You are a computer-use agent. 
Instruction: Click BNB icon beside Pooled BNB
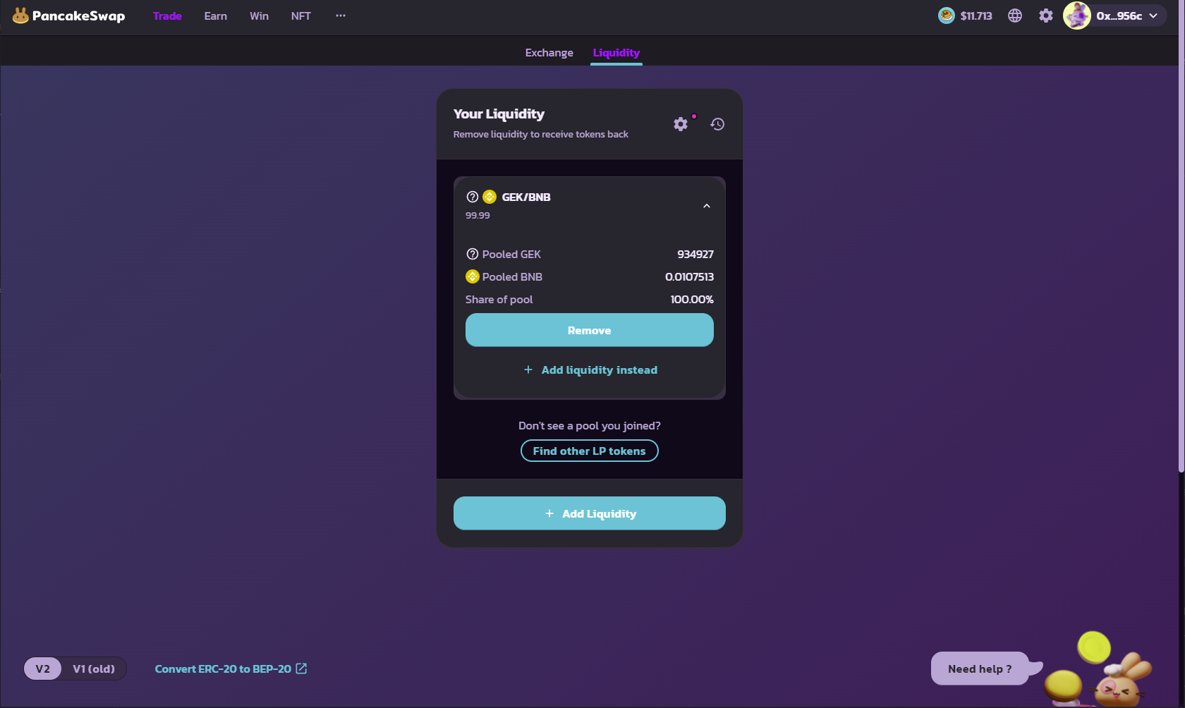(473, 276)
